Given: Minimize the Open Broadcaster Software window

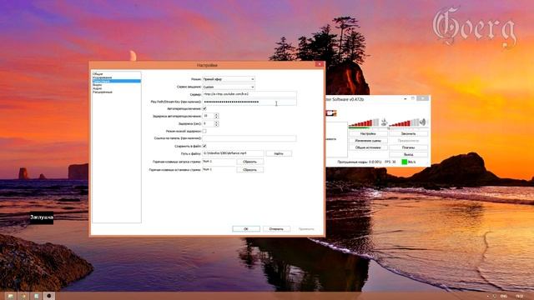Looking at the screenshot, I should tap(406, 98).
